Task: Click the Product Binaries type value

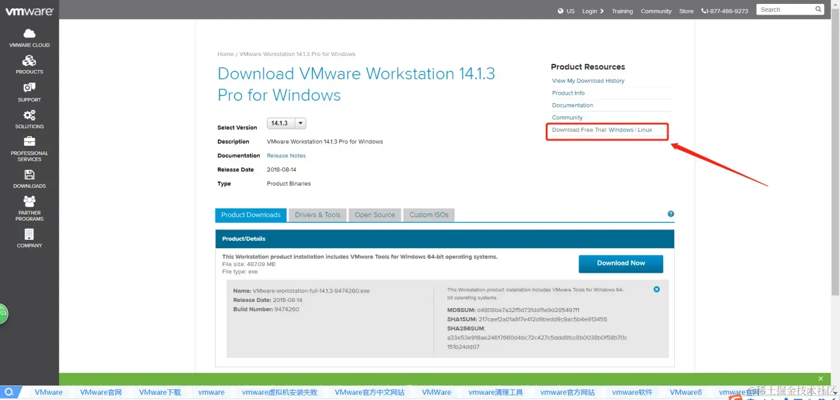Action: 289,184
